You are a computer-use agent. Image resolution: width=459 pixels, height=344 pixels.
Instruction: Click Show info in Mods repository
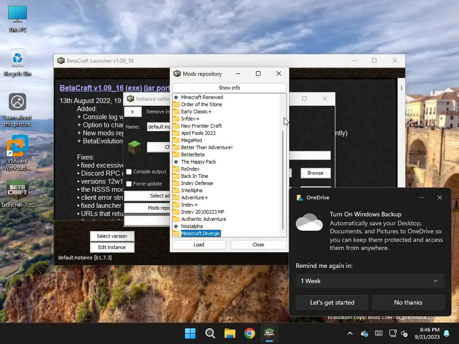(229, 88)
